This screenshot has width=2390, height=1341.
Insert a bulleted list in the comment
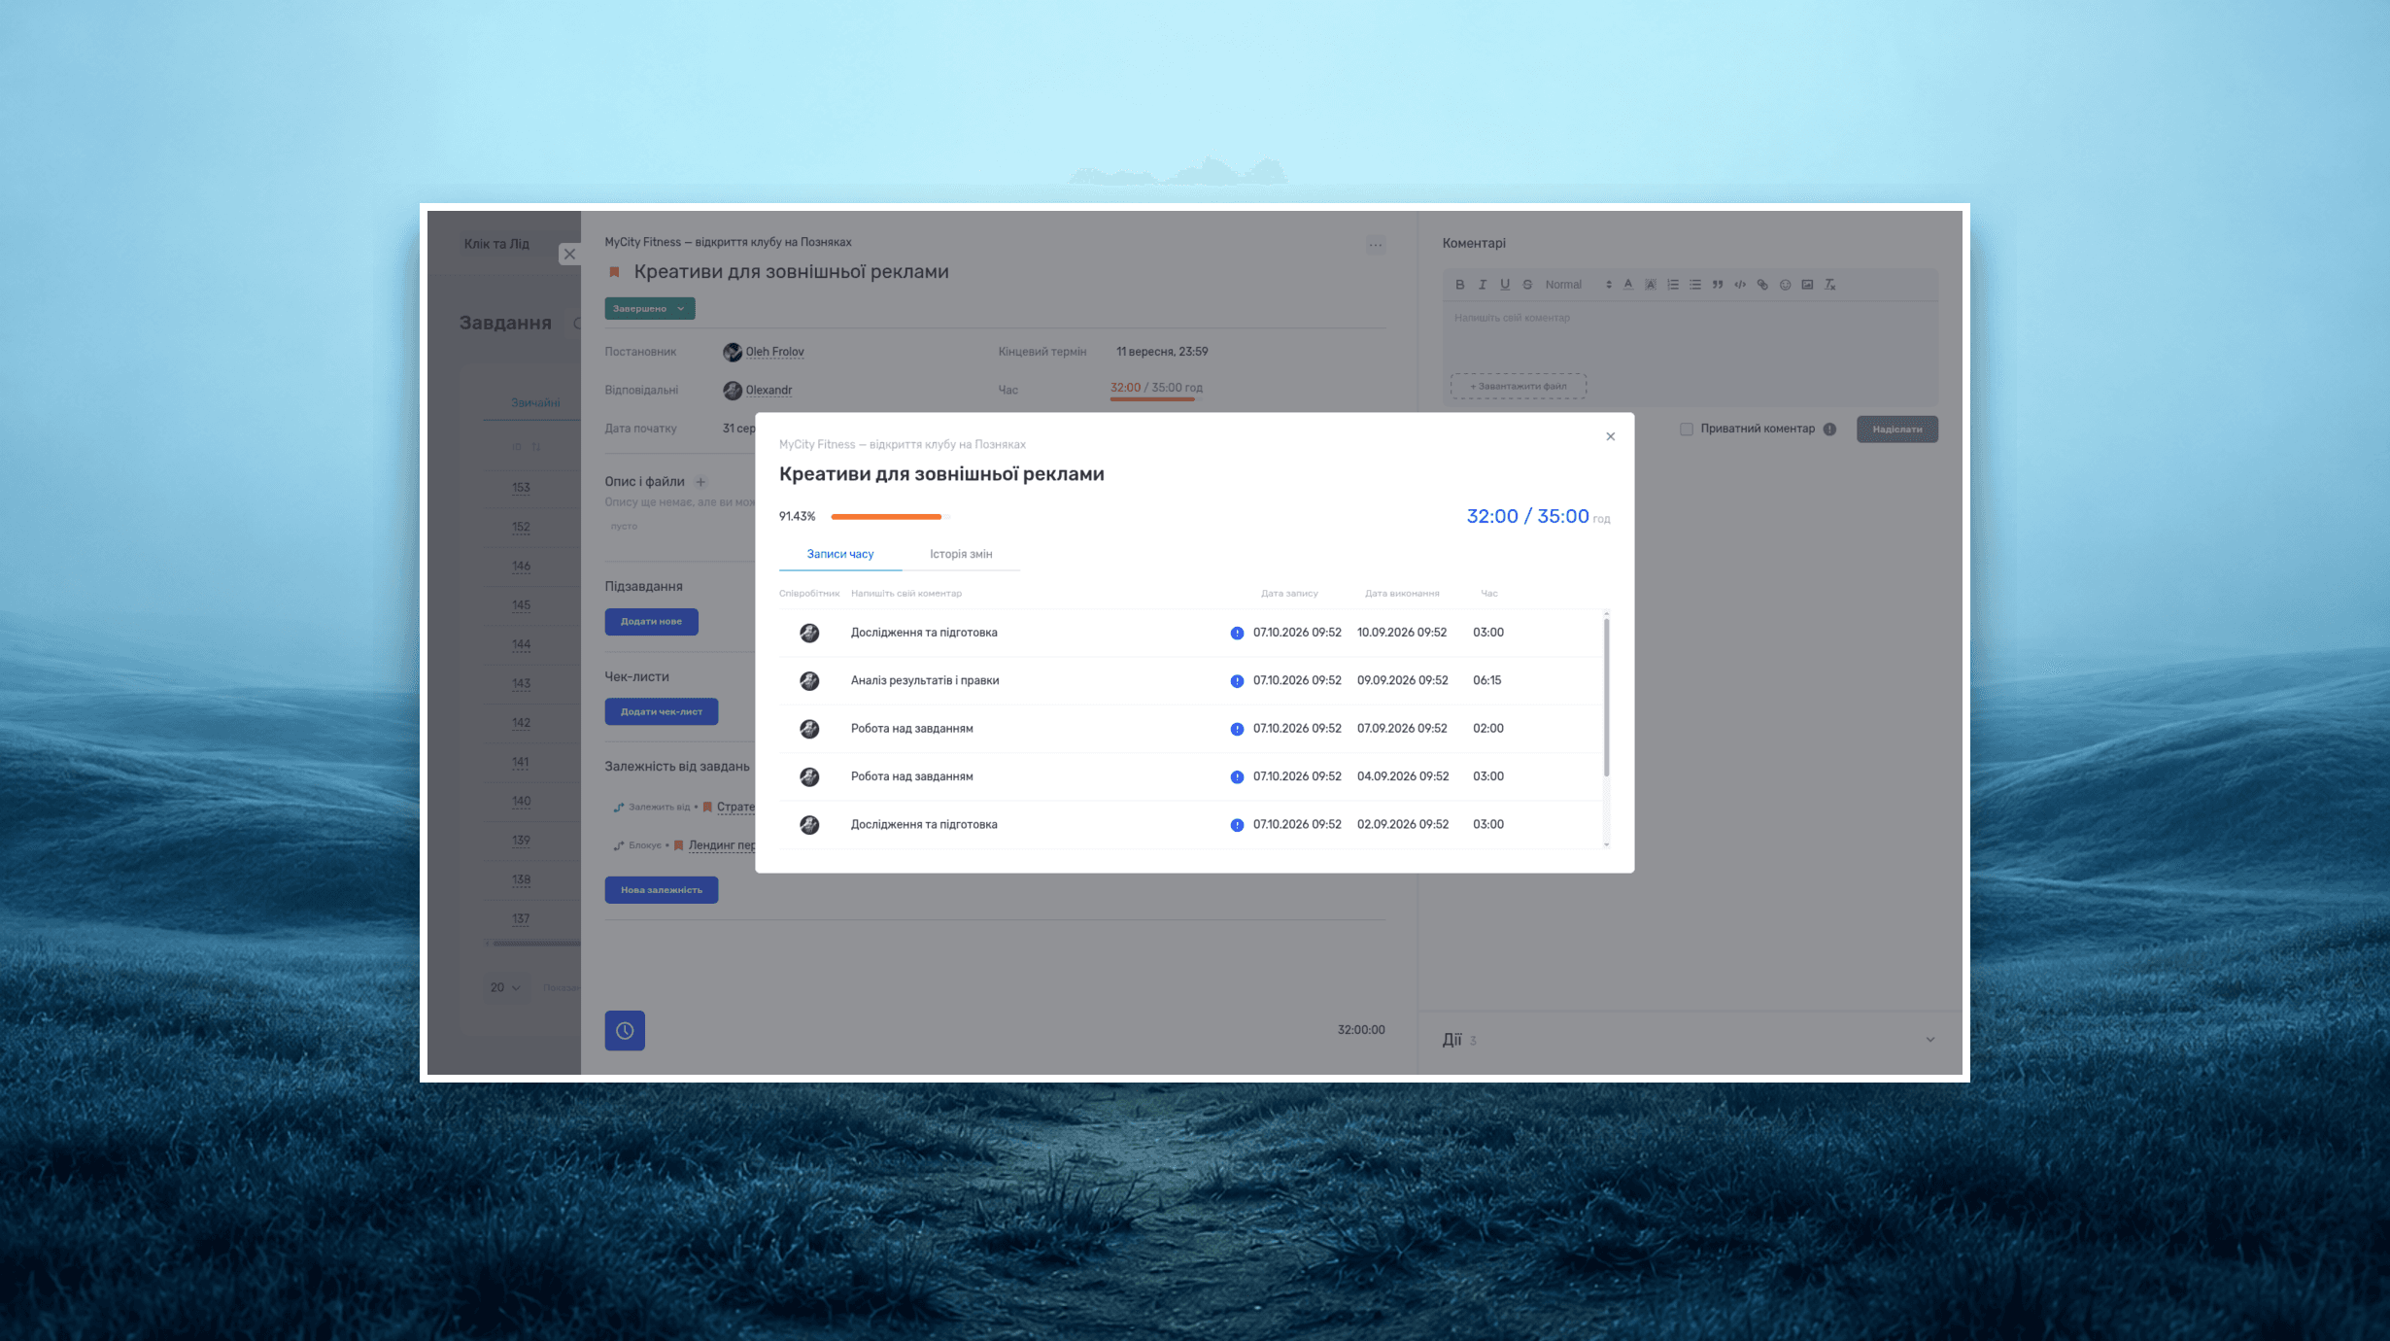coord(1695,285)
